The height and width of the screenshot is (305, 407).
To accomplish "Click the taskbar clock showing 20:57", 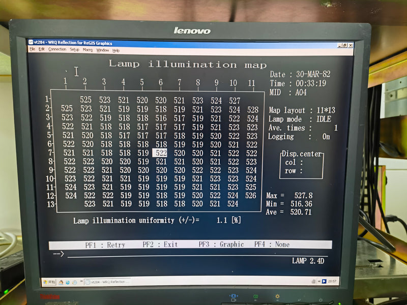I will (x=332, y=281).
